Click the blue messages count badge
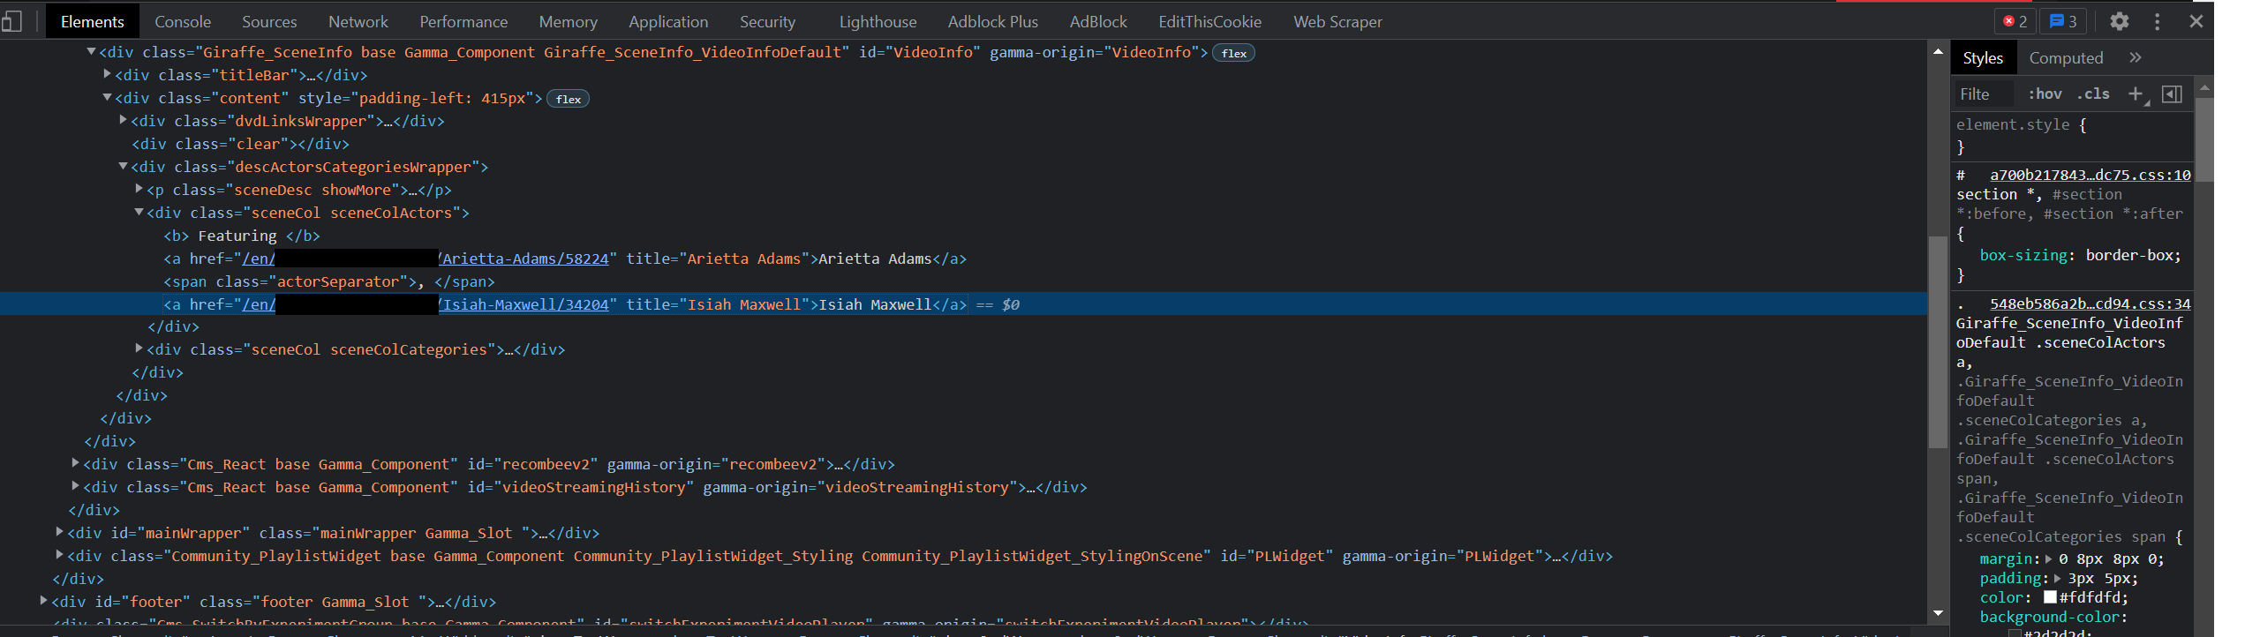Screen dimensions: 2260x637 [2062, 21]
